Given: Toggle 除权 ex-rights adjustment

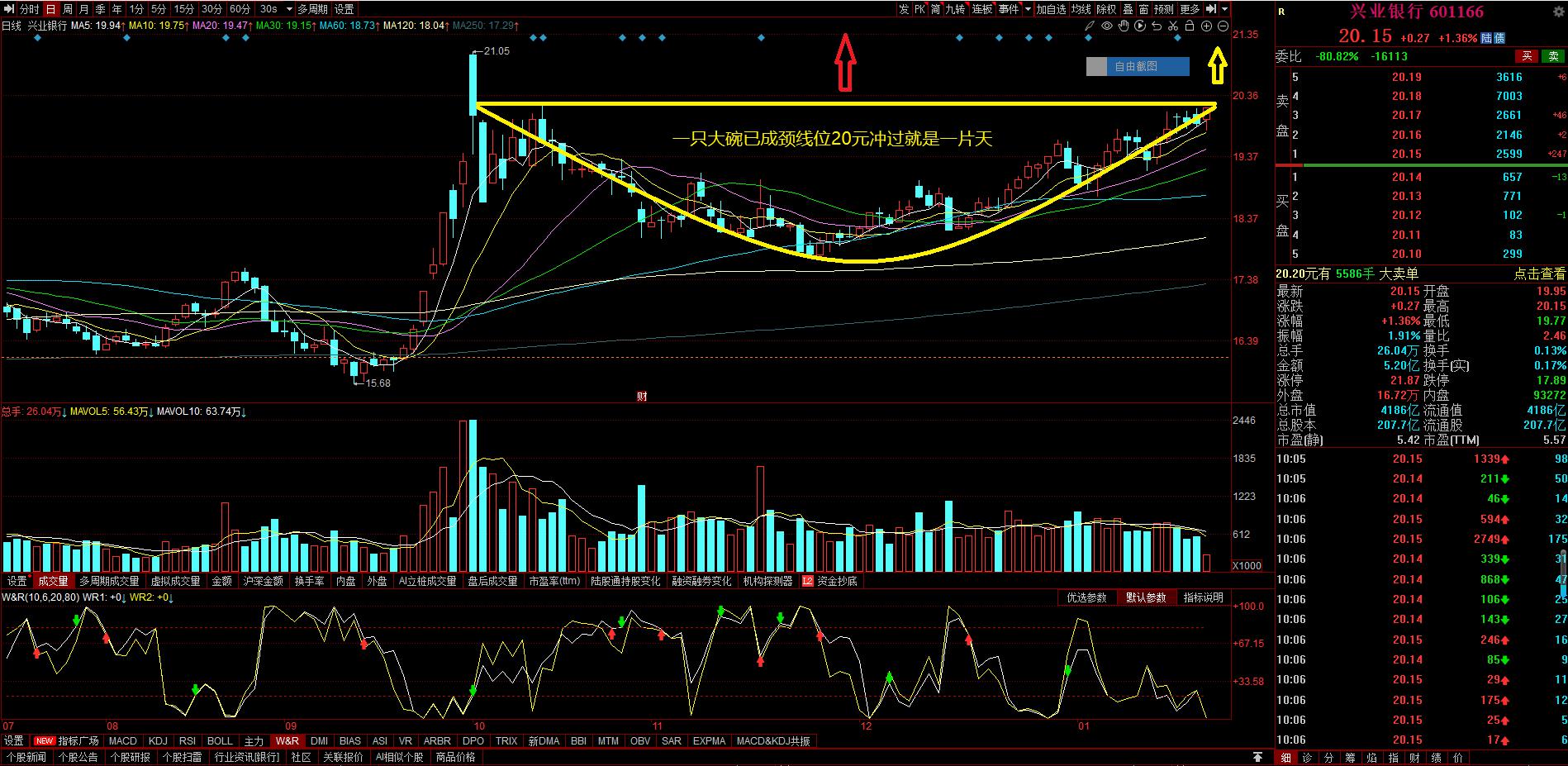Looking at the screenshot, I should [1106, 9].
